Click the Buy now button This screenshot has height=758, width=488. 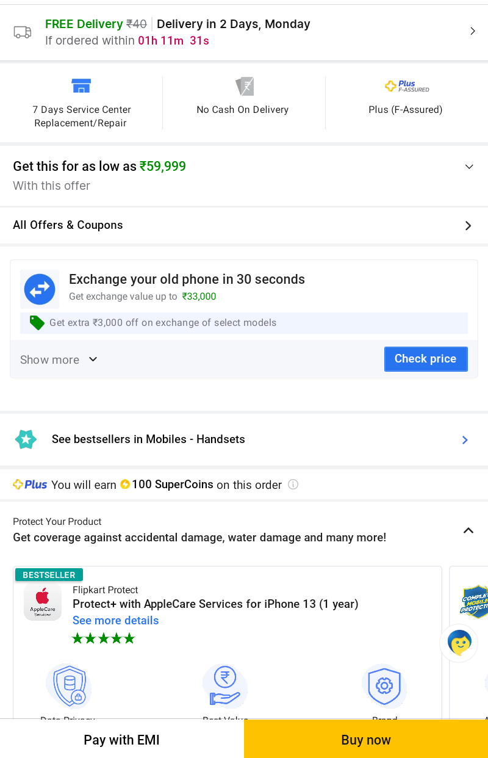coord(366,740)
